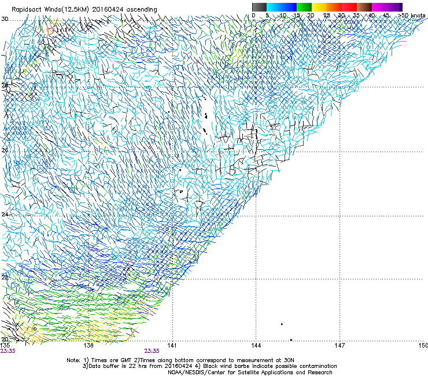Image resolution: width=428 pixels, height=376 pixels.
Task: Click the latitude label '24'
Action: click(5, 215)
